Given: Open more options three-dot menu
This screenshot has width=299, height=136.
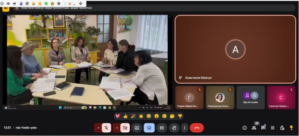Looking at the screenshot, I should [x=185, y=128].
